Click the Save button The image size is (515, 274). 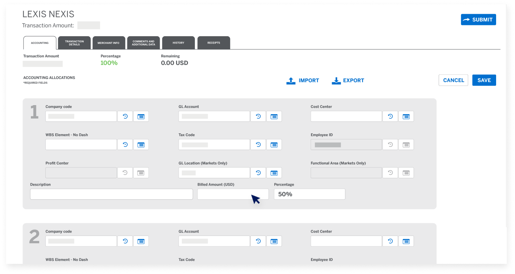484,80
